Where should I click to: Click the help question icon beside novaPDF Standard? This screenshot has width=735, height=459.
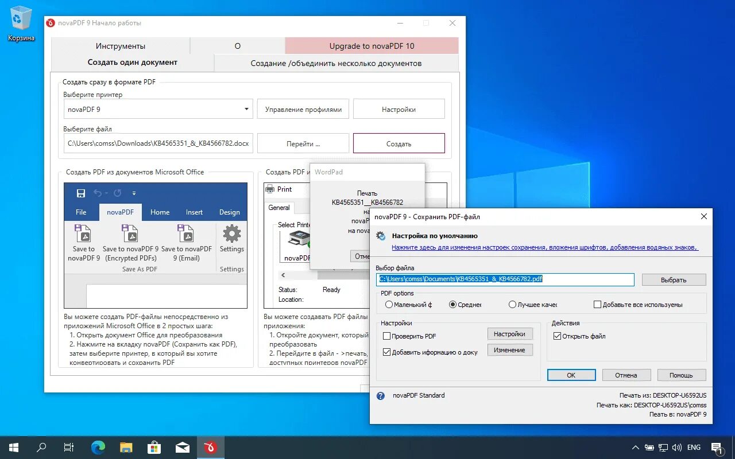(380, 396)
